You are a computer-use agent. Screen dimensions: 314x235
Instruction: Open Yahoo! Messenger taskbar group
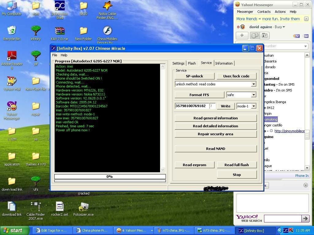point(134,231)
